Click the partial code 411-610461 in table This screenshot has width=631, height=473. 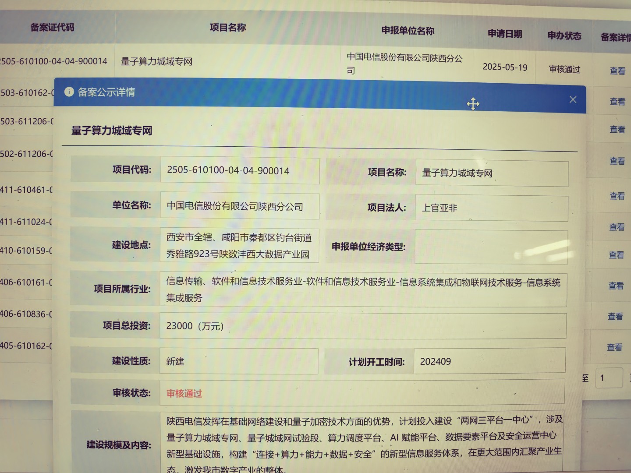pyautogui.click(x=26, y=190)
